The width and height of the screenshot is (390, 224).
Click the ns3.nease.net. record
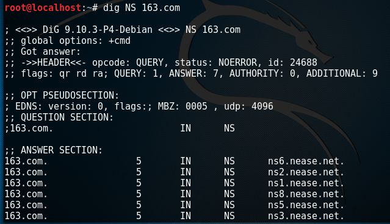point(306,216)
